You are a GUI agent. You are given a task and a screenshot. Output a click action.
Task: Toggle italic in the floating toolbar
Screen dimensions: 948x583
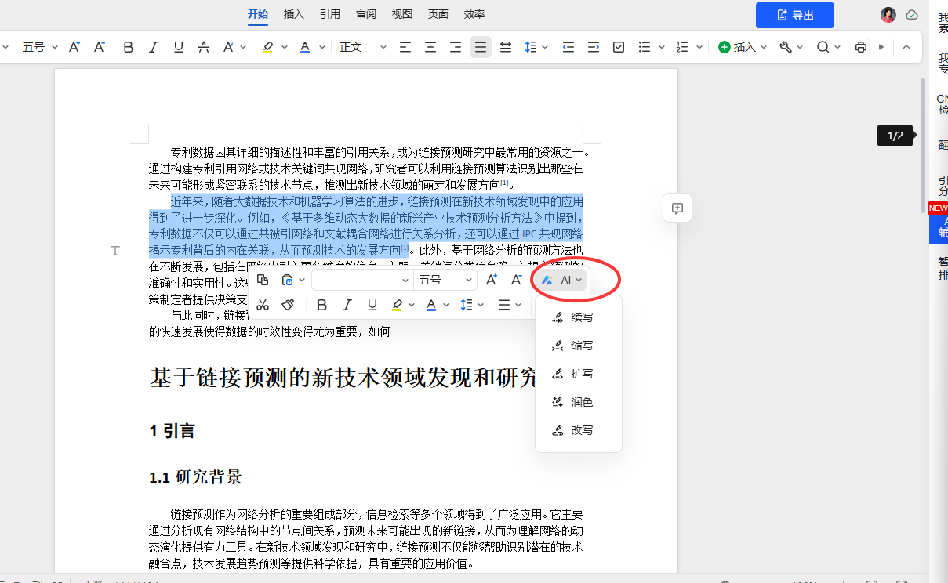[347, 305]
